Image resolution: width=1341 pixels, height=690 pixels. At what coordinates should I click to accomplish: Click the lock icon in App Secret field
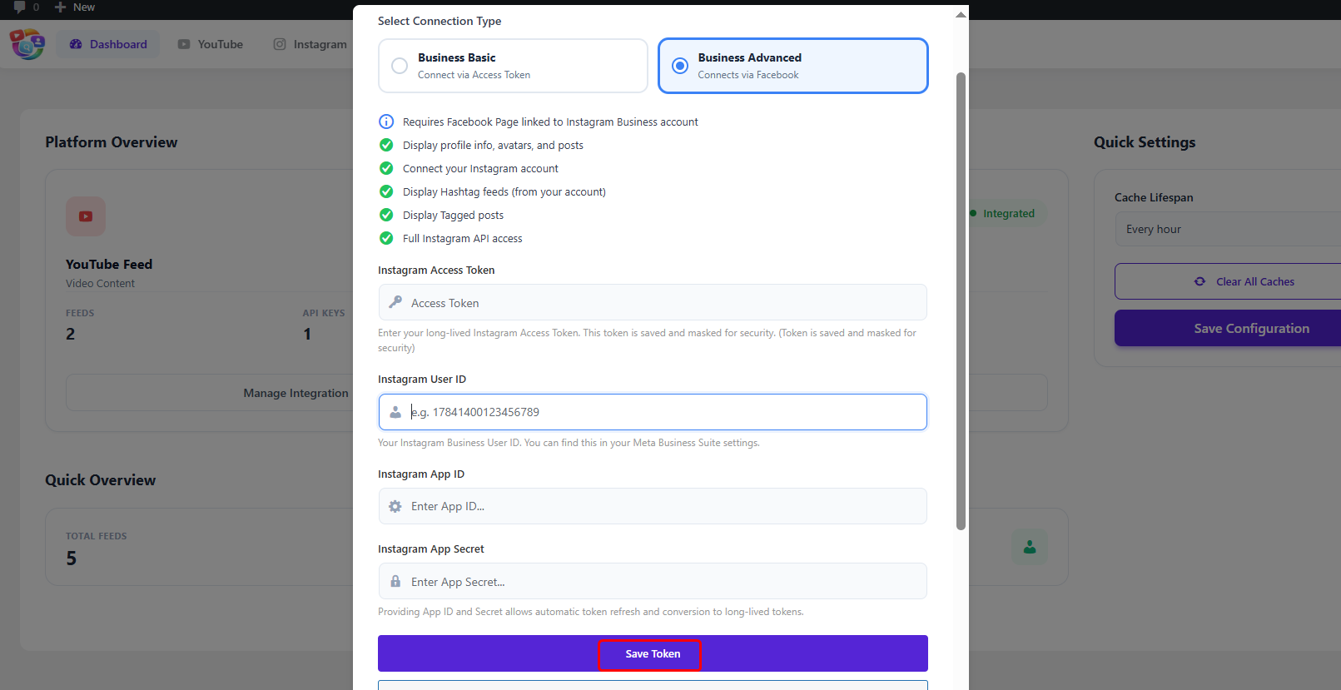pos(395,581)
